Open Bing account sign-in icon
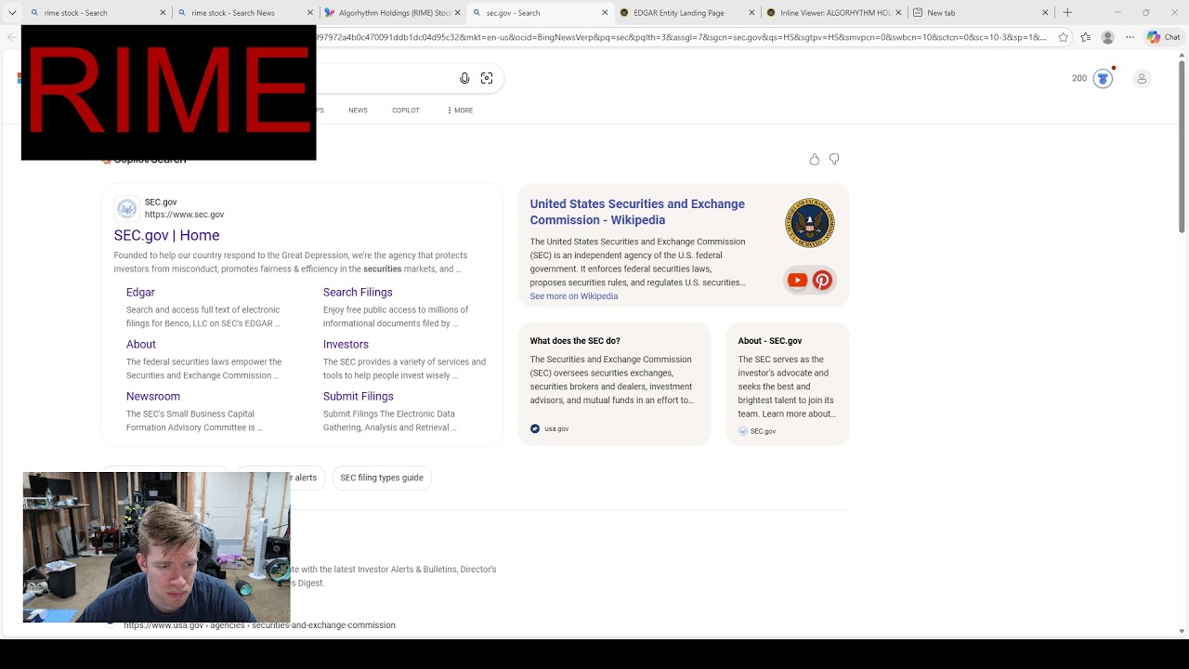1189x669 pixels. (x=1142, y=79)
